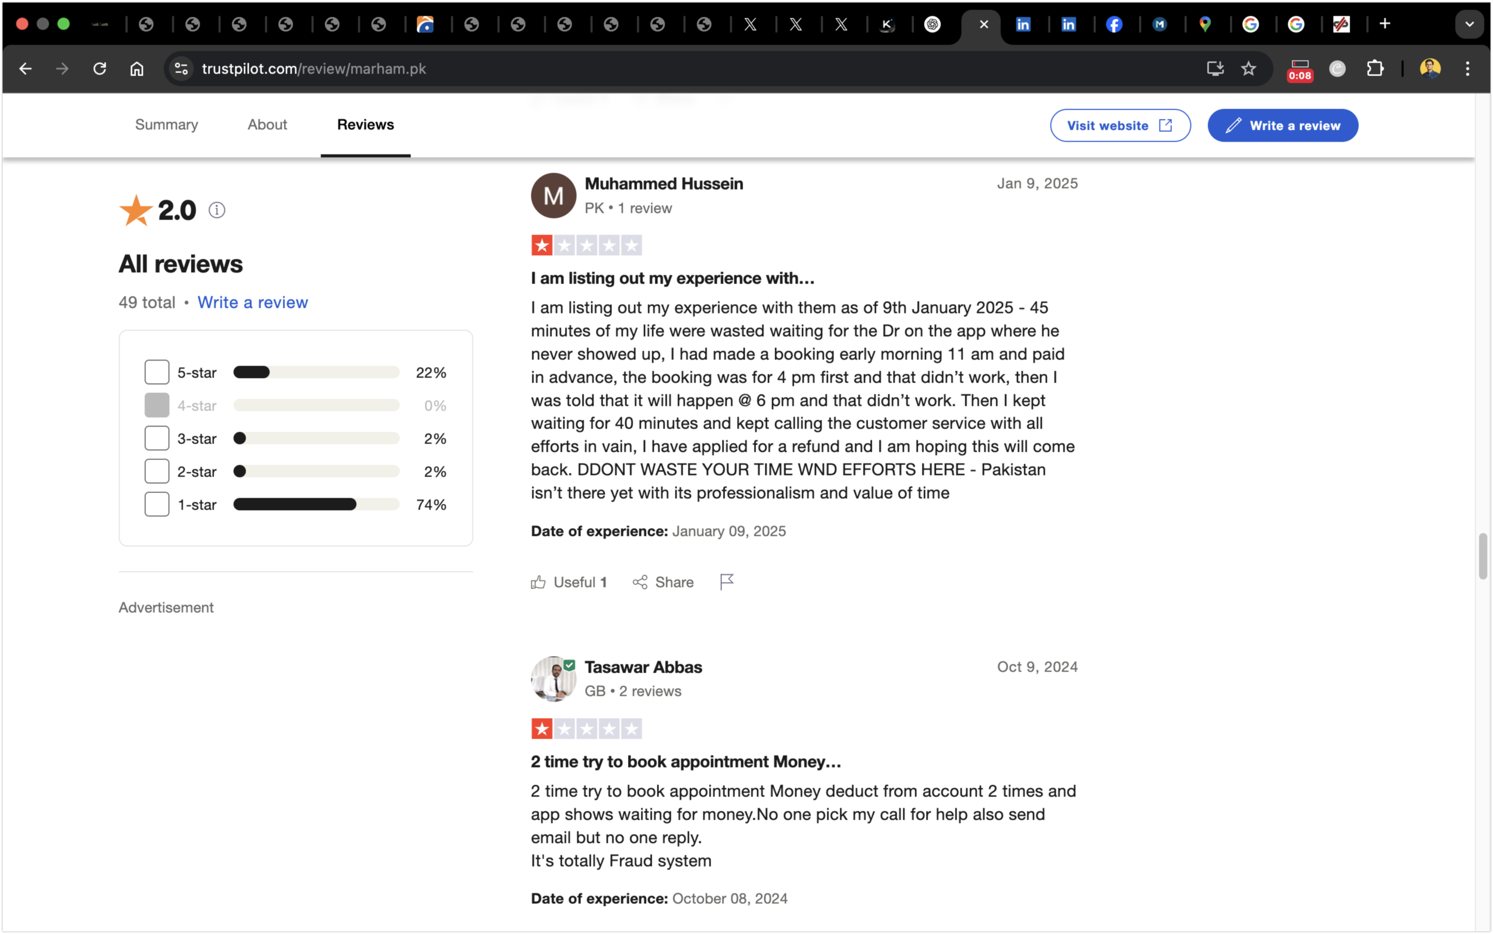Click Share on Muhammed Hussein's review
1493x934 pixels.
pyautogui.click(x=663, y=582)
